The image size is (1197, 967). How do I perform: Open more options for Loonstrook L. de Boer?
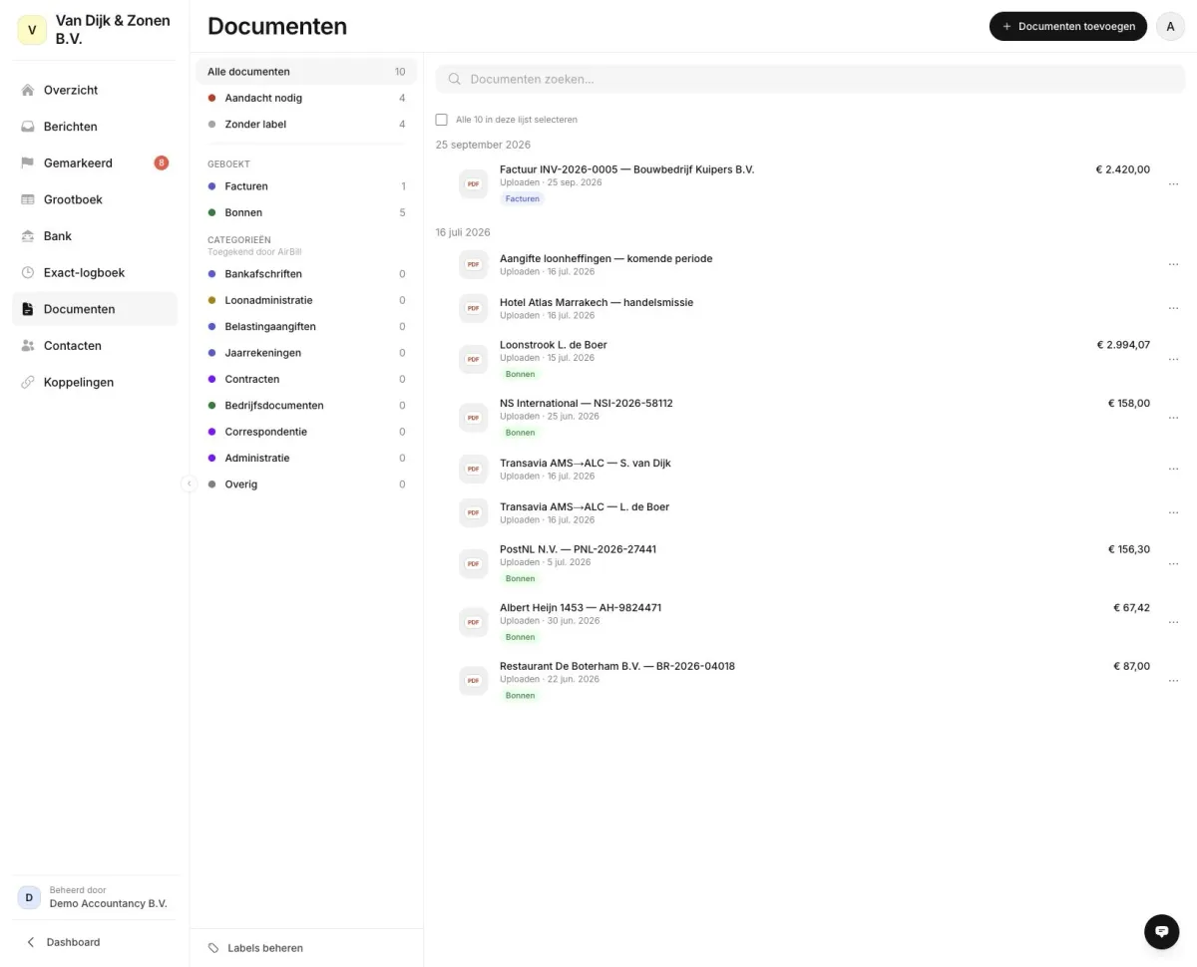coord(1173,359)
